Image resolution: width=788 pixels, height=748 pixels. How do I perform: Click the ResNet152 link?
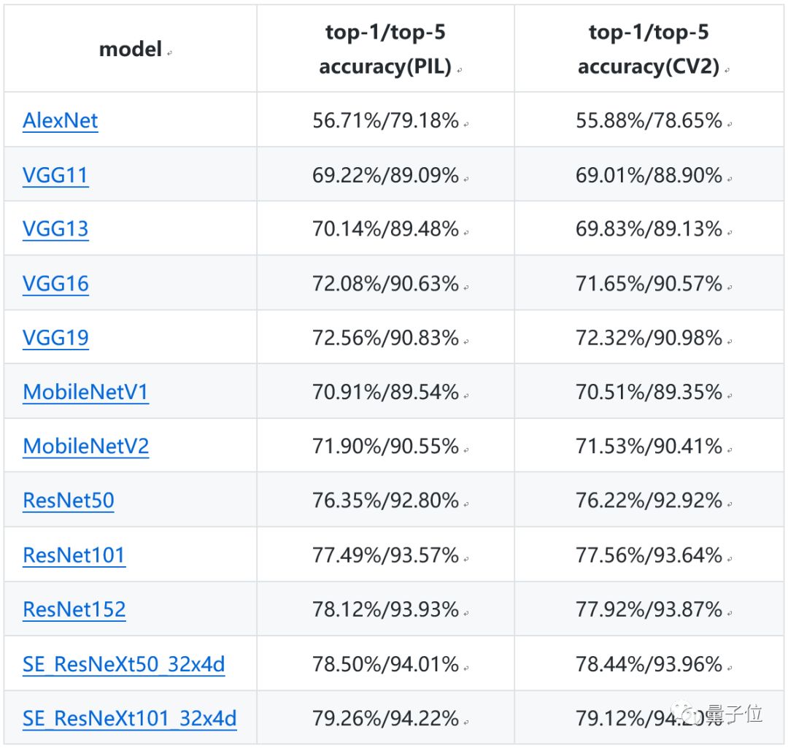[74, 609]
